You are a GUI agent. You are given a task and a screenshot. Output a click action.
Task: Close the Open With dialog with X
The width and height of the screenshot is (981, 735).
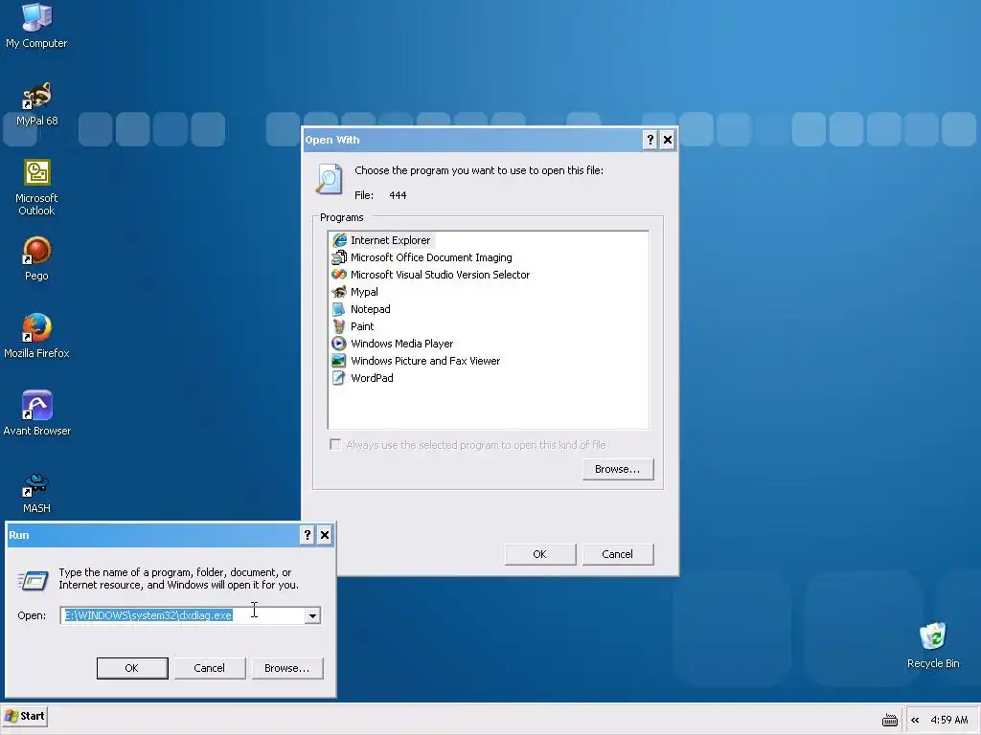[x=668, y=140]
